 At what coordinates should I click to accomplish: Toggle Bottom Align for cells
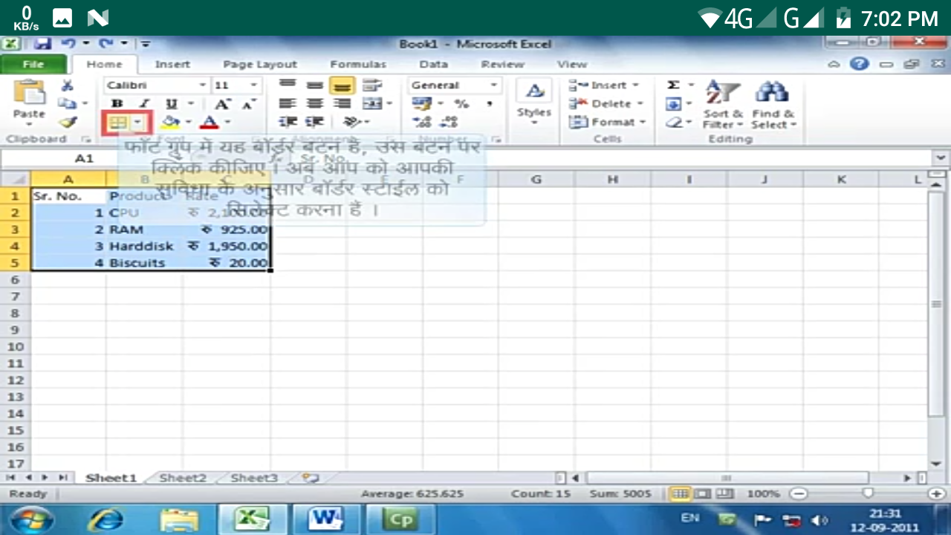[342, 85]
